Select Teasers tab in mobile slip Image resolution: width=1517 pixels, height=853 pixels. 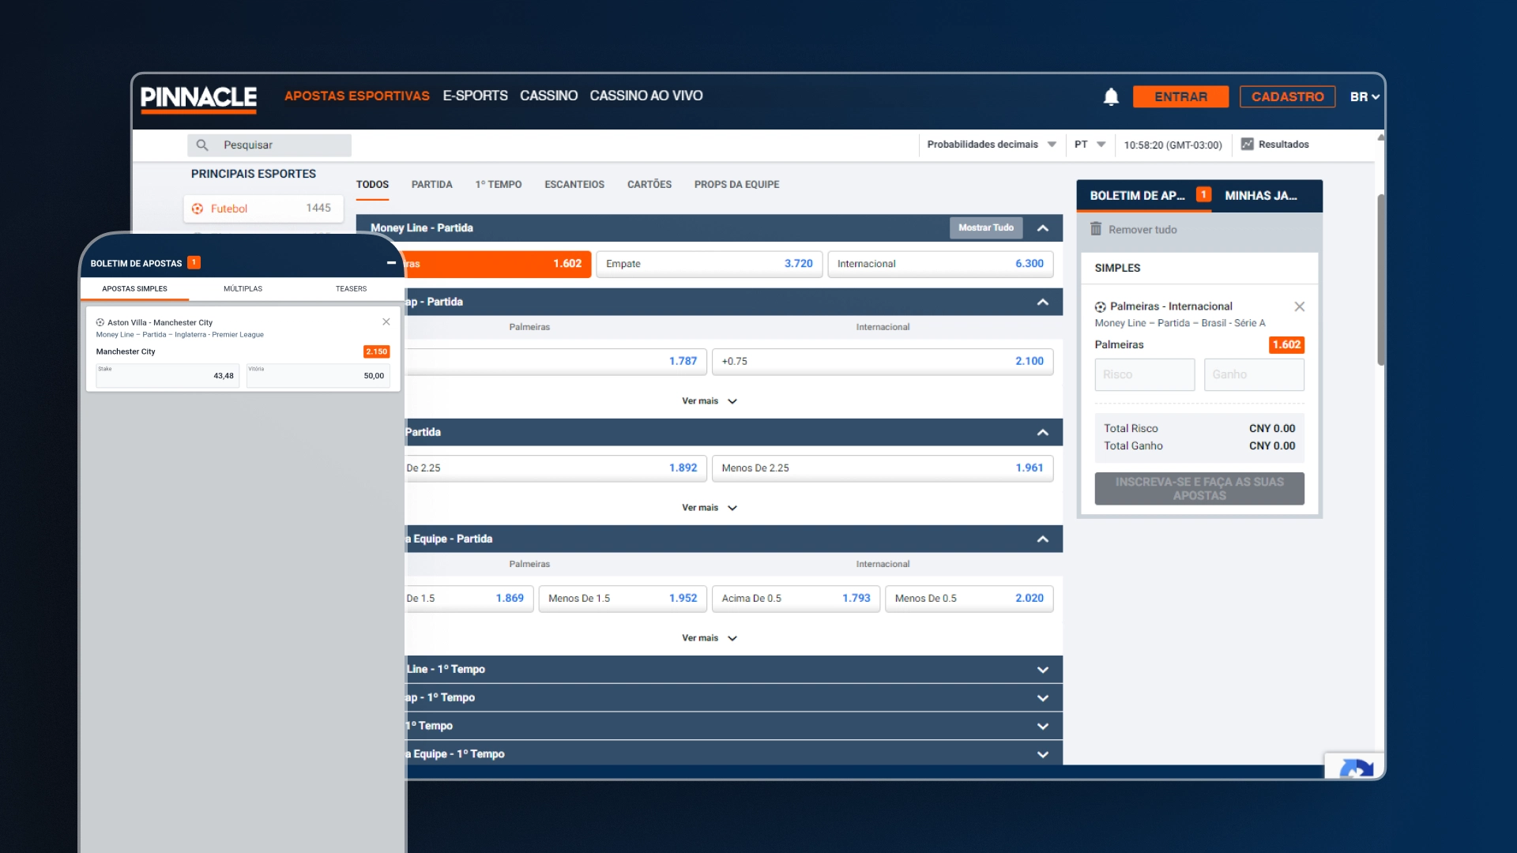click(351, 289)
